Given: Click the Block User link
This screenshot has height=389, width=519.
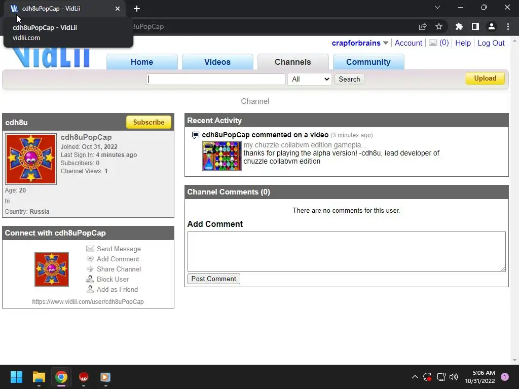Looking at the screenshot, I should tap(113, 279).
